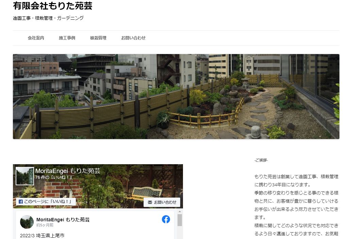Click the small Facebook icon on the like button

[21, 202]
